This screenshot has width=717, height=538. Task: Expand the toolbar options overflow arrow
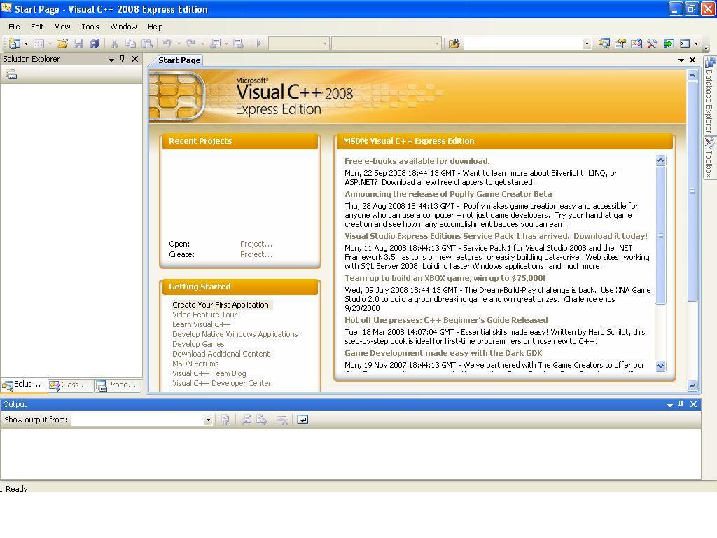(706, 46)
